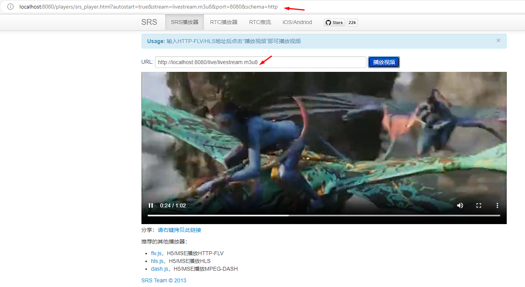Focus the URL input field
The image size is (525, 287).
point(261,62)
